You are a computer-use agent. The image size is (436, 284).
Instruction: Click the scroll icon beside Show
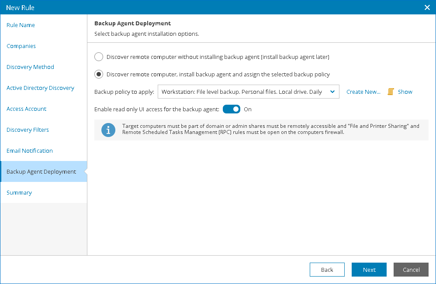[391, 92]
